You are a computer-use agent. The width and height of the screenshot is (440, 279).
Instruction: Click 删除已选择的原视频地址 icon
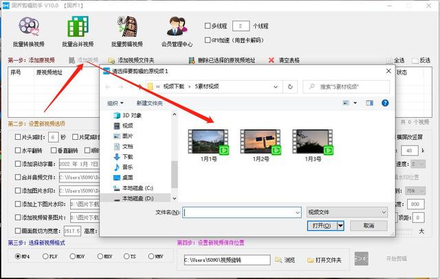(192, 60)
